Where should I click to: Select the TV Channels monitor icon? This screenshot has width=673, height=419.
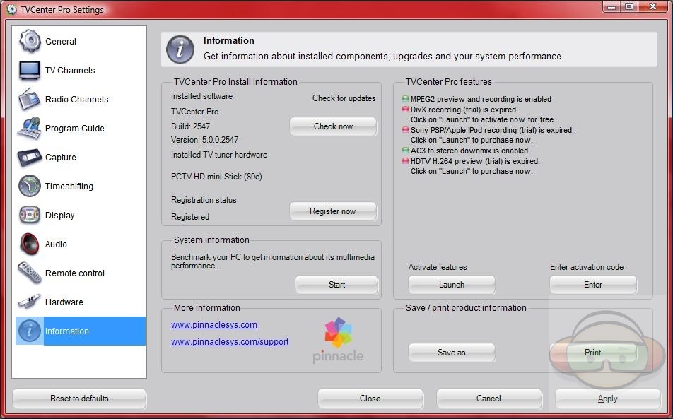[x=30, y=70]
